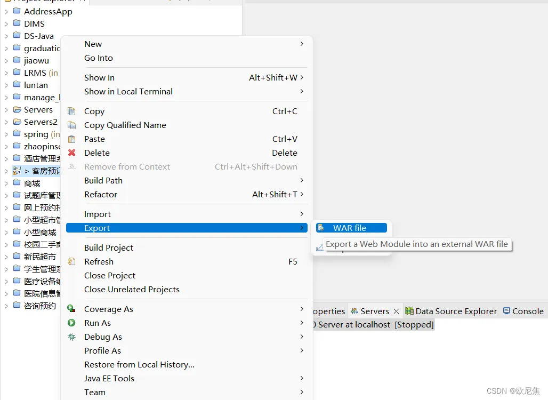Select the DIMS project in explorer
548x400 pixels.
coord(34,24)
